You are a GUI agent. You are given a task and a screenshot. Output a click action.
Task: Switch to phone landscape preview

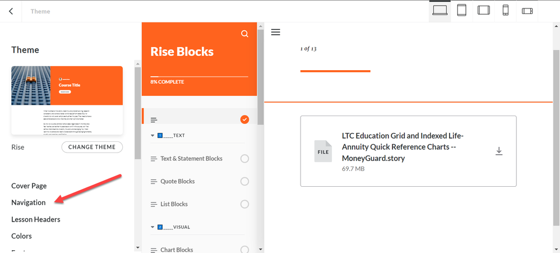click(527, 11)
